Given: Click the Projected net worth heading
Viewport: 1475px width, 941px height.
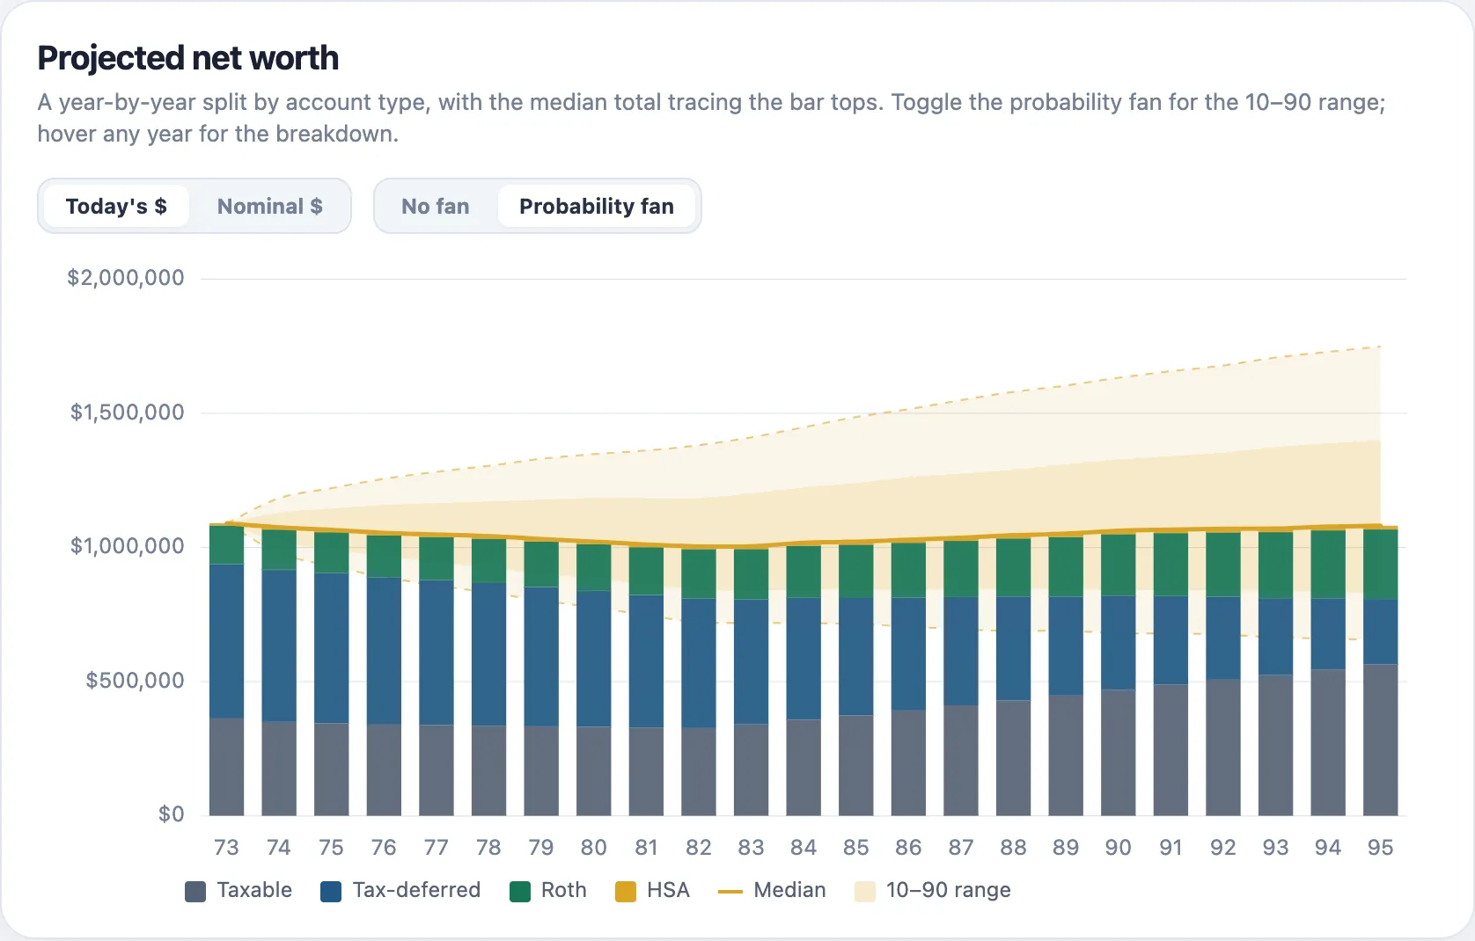Looking at the screenshot, I should (187, 58).
